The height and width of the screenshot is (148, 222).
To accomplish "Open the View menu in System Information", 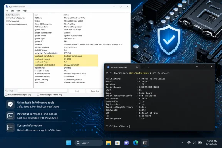I will (x=18, y=11).
